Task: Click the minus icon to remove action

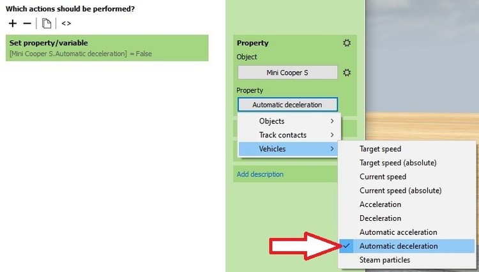Action: click(27, 24)
